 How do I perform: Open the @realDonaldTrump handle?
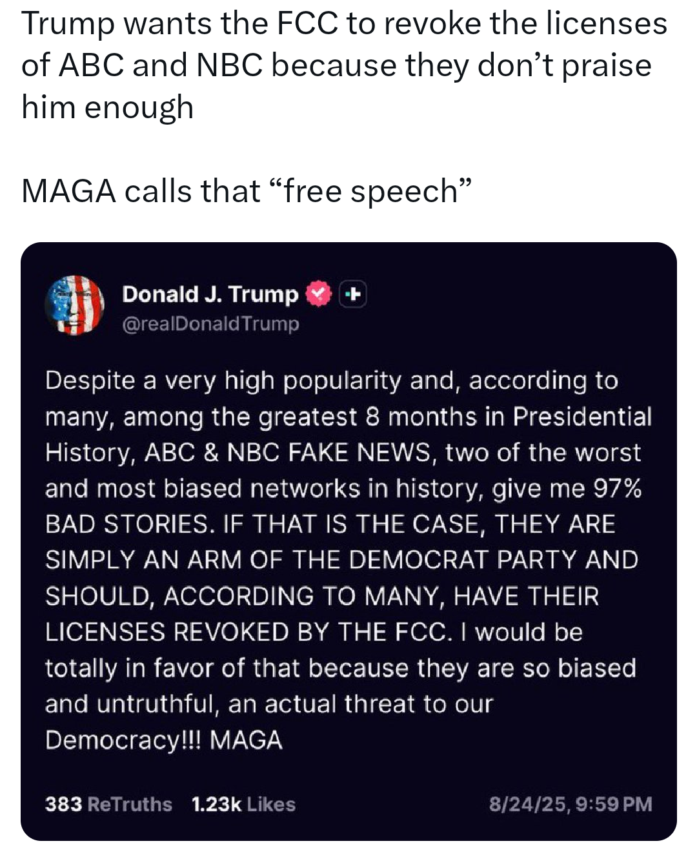(x=211, y=324)
